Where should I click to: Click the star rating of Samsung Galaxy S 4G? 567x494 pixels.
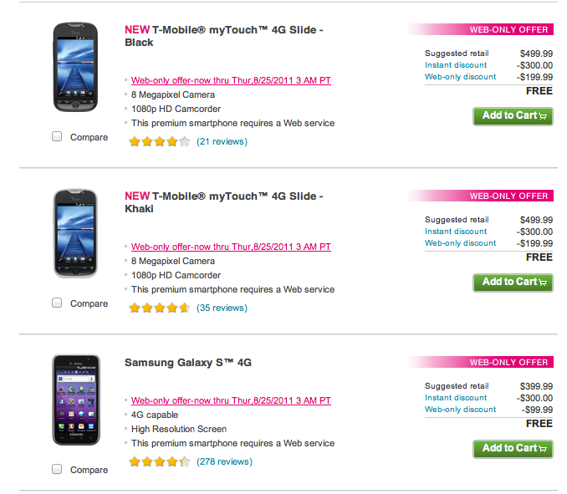tap(159, 461)
